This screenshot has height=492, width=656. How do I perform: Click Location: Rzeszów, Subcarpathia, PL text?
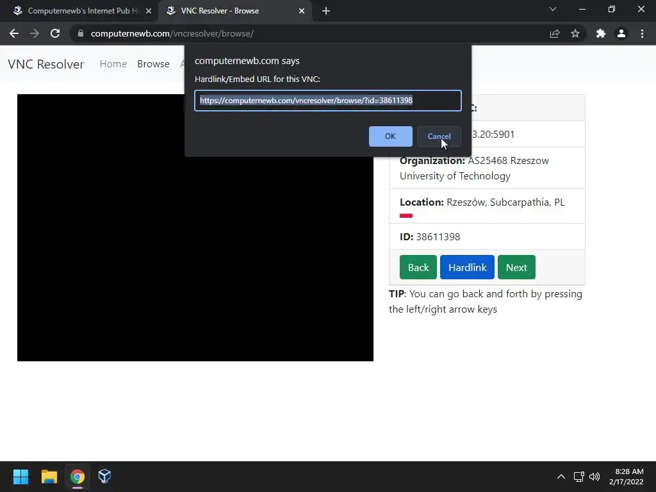(482, 202)
